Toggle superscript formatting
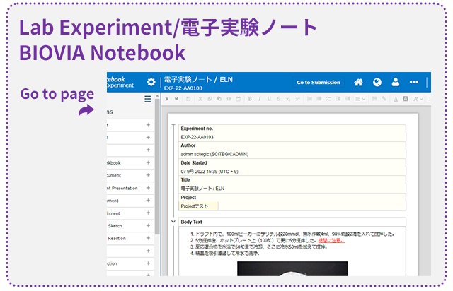This screenshot has height=291, width=453. [297, 99]
